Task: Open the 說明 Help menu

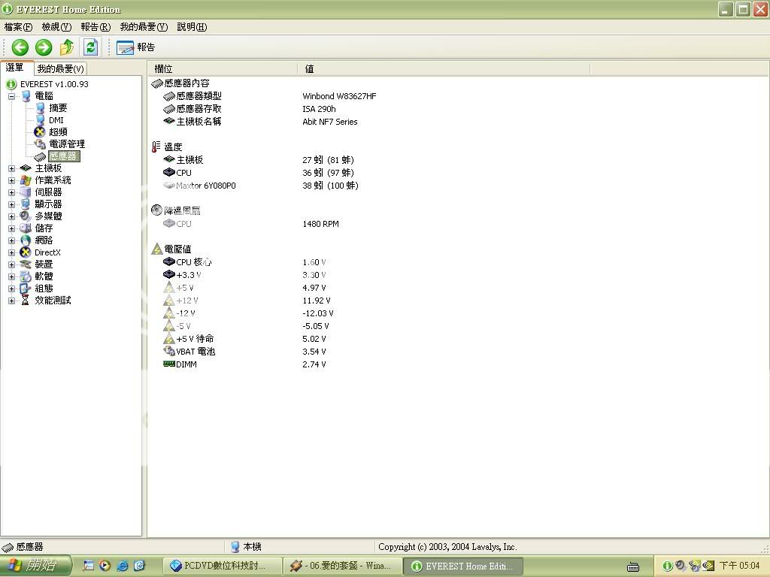Action: 192,27
